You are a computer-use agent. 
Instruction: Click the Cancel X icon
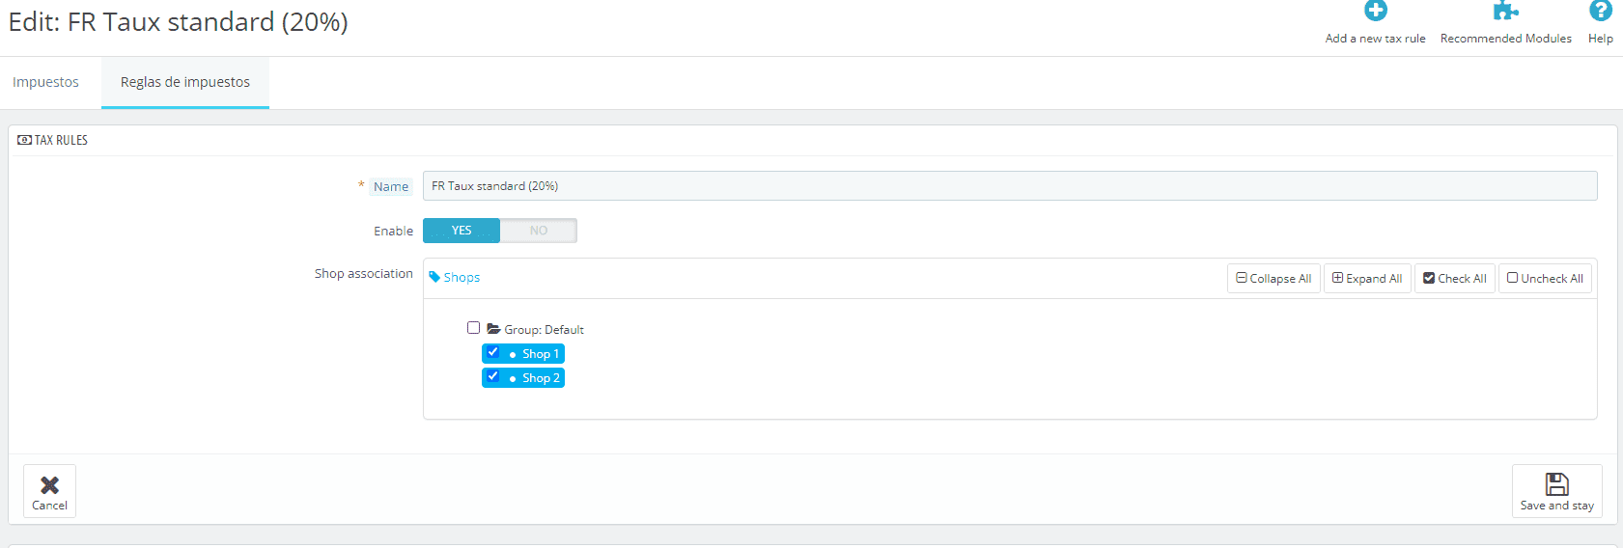click(x=49, y=485)
